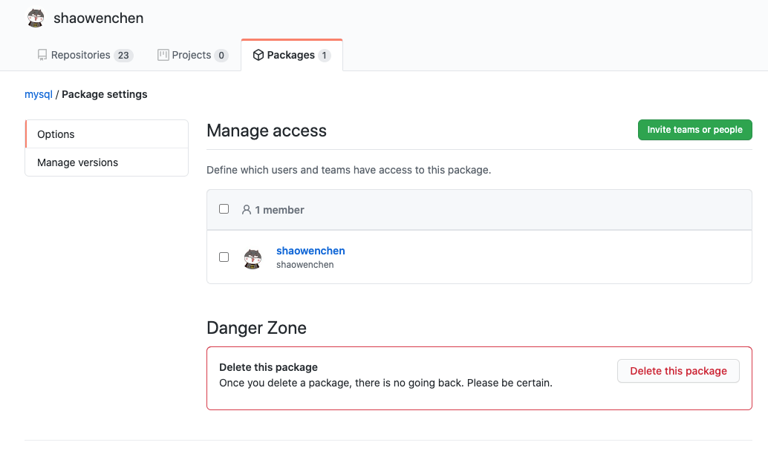768x451 pixels.
Task: Select the Packages tab label
Action: 290,56
